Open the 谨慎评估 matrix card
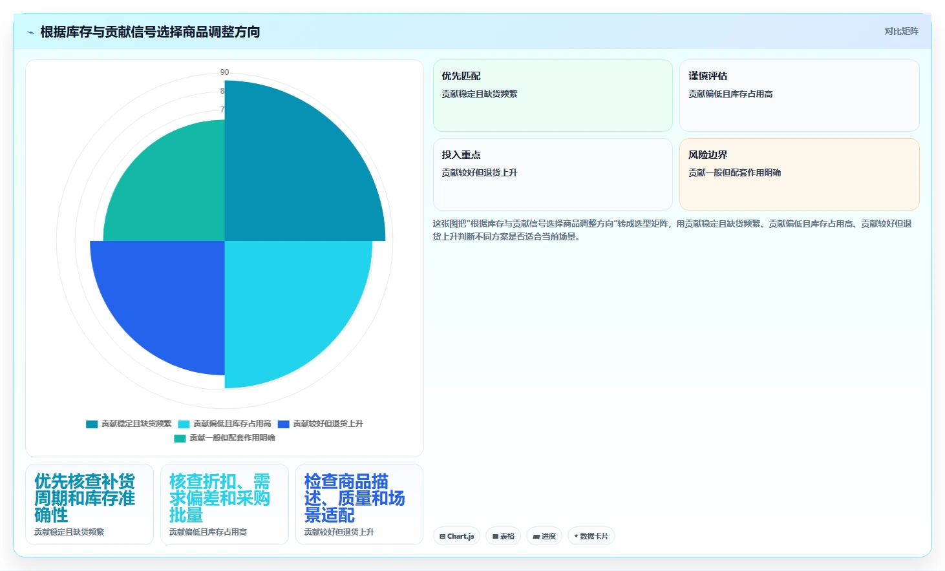This screenshot has height=571, width=945. [x=799, y=96]
